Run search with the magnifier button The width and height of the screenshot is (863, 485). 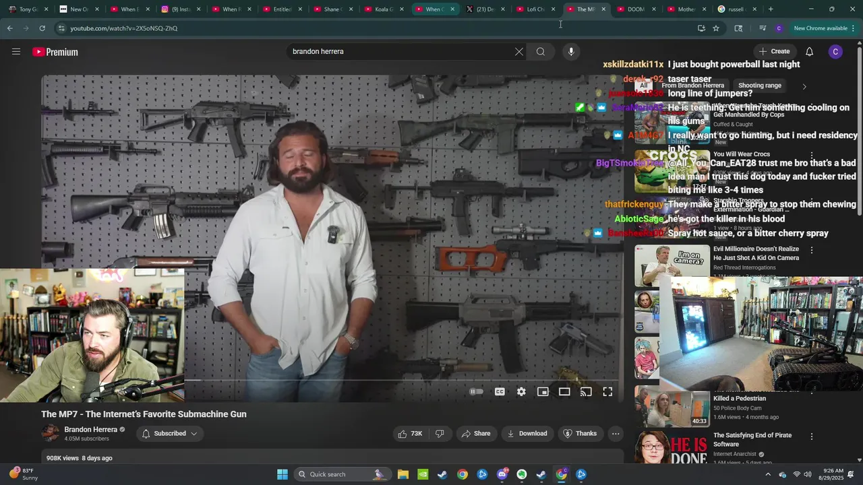[x=541, y=52]
